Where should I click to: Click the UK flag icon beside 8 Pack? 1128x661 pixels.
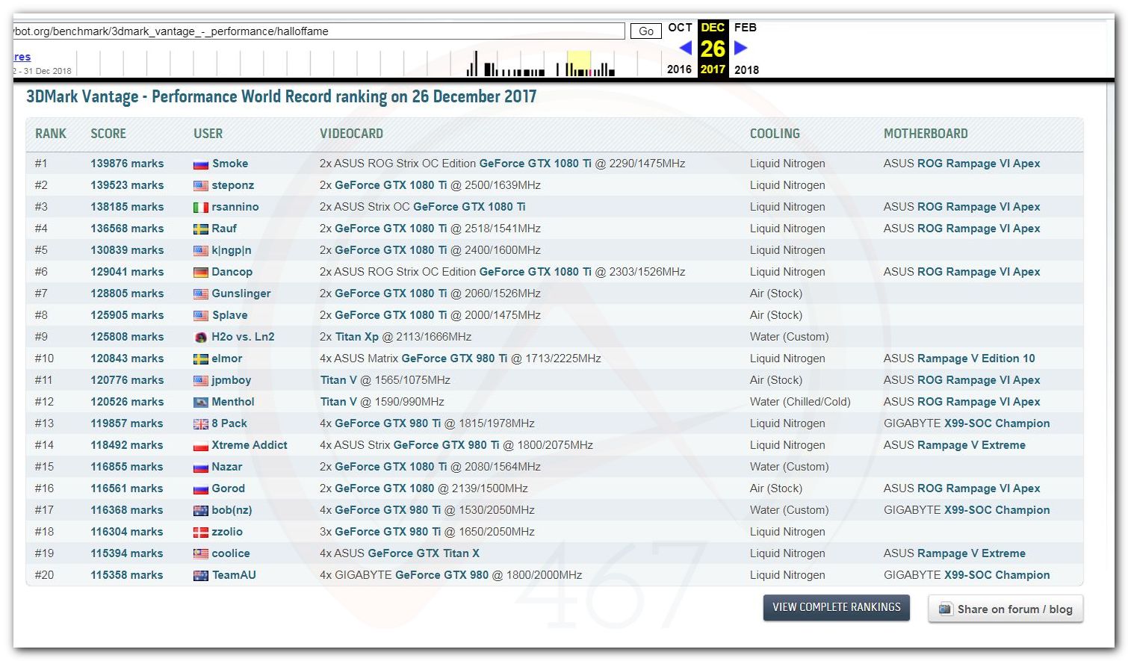tap(200, 424)
